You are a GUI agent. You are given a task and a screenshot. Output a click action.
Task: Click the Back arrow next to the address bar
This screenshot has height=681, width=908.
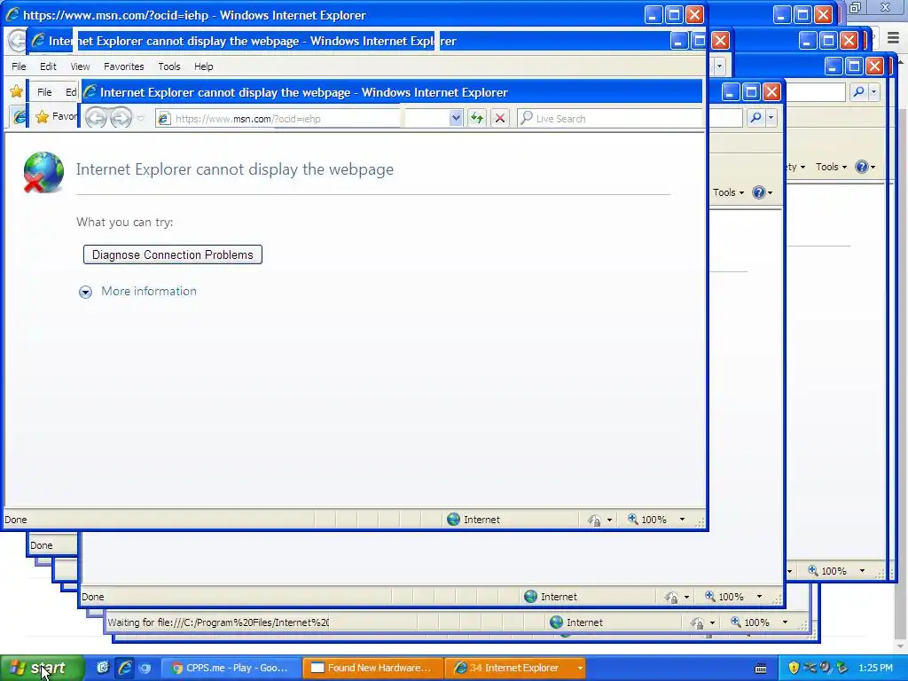[96, 118]
